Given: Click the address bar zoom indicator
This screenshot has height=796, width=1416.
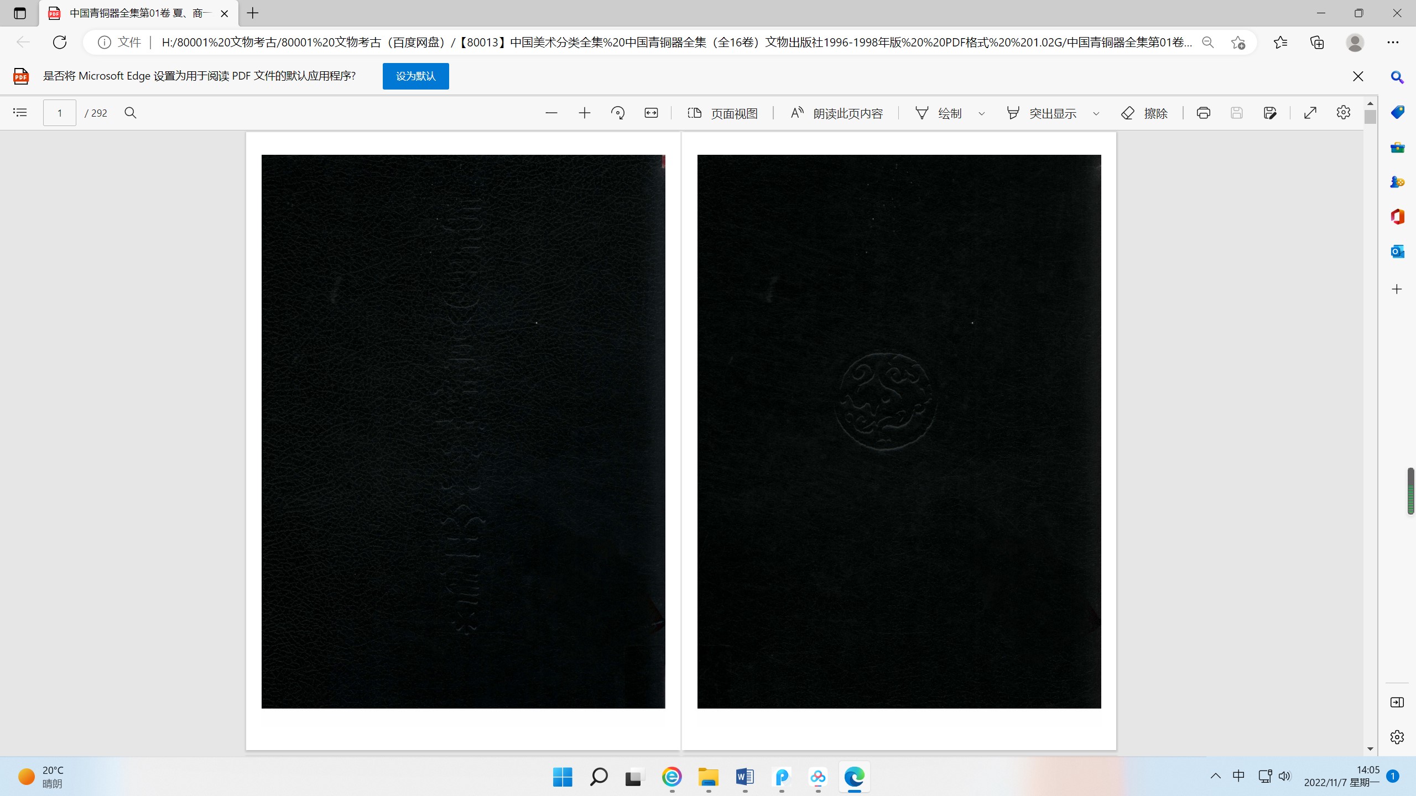Looking at the screenshot, I should (1208, 42).
